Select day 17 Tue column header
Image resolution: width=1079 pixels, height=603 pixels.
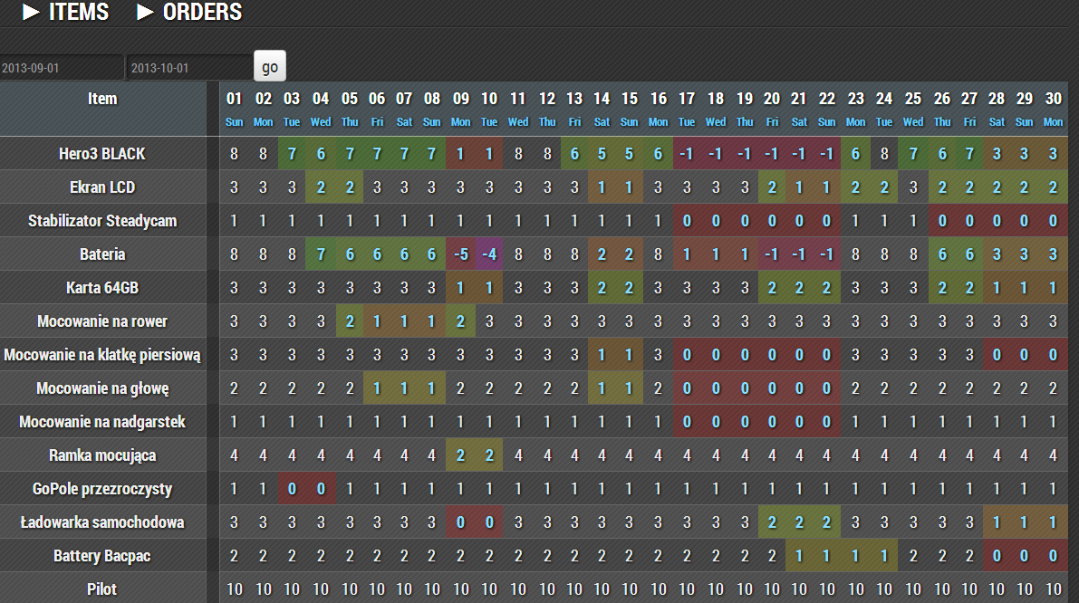[687, 109]
